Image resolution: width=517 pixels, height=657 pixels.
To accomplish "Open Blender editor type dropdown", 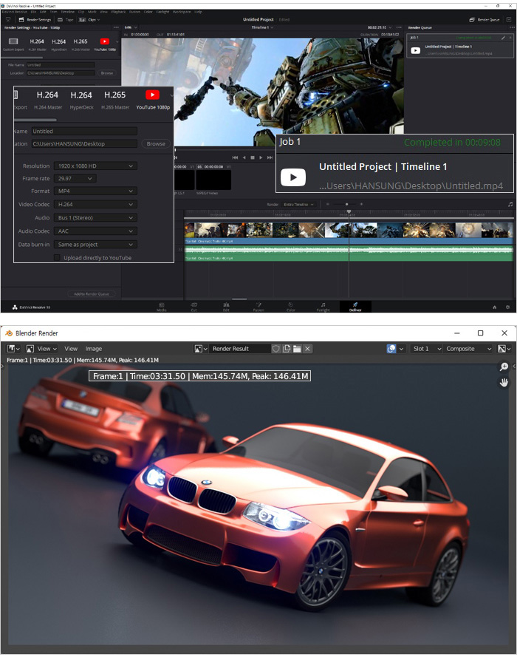I will [x=14, y=349].
